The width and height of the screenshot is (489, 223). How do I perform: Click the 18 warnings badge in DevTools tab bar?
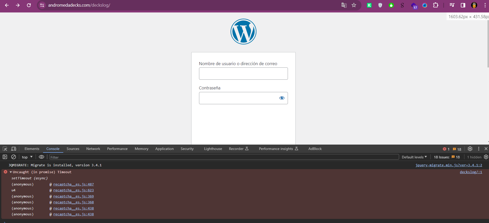[457, 149]
